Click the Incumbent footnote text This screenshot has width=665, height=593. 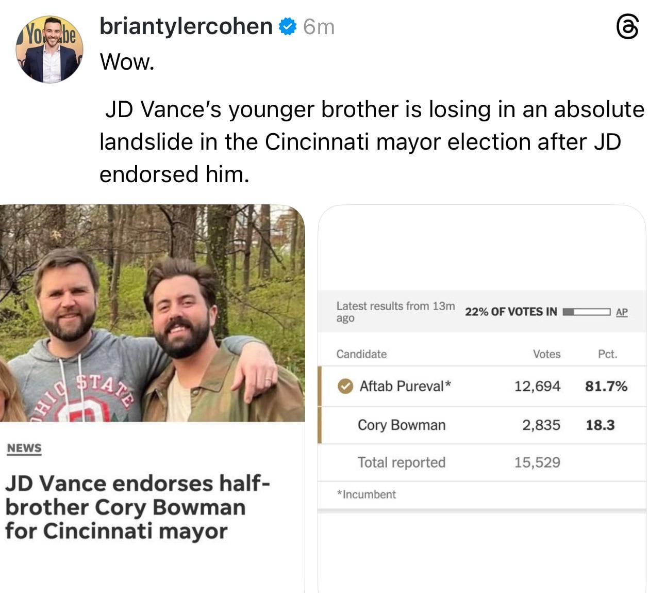pos(367,494)
